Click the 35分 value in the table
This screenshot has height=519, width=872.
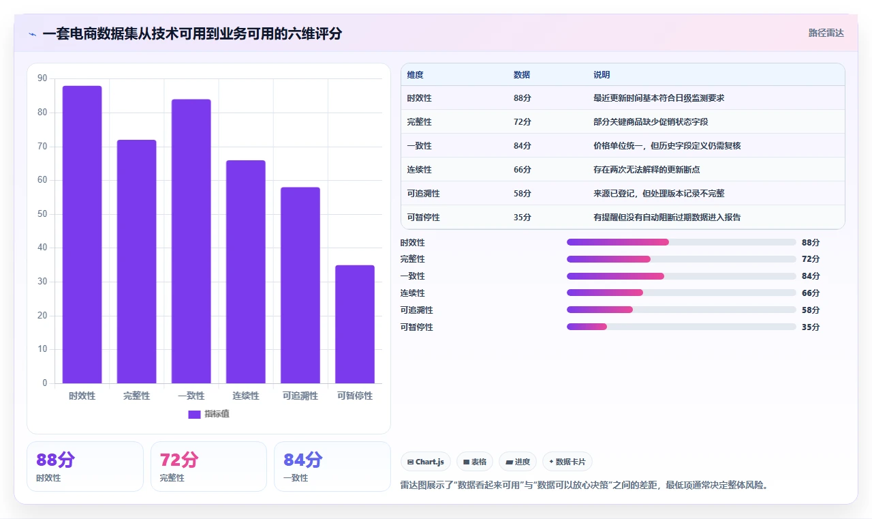point(523,217)
